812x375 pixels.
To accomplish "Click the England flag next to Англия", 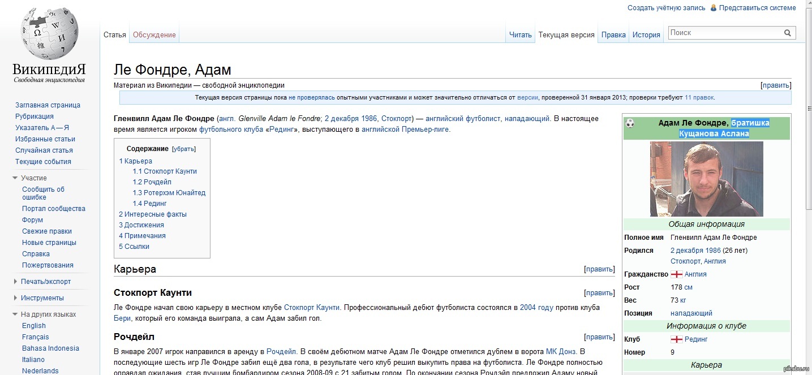I will pyautogui.click(x=676, y=274).
